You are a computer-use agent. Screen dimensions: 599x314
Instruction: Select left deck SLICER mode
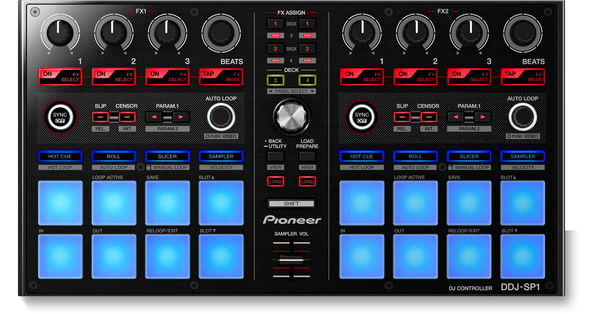coord(167,157)
